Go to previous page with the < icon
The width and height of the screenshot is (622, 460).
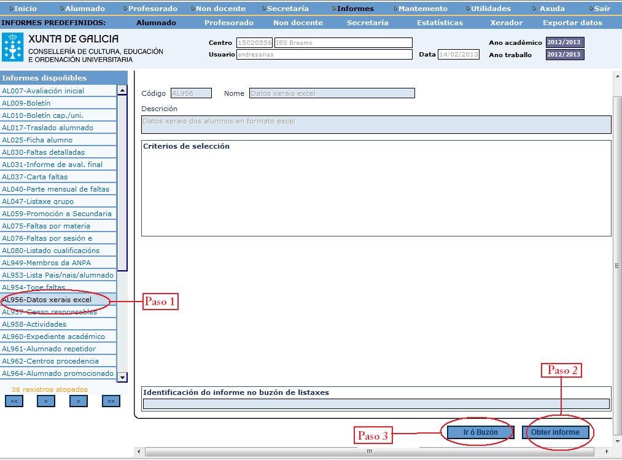point(45,400)
